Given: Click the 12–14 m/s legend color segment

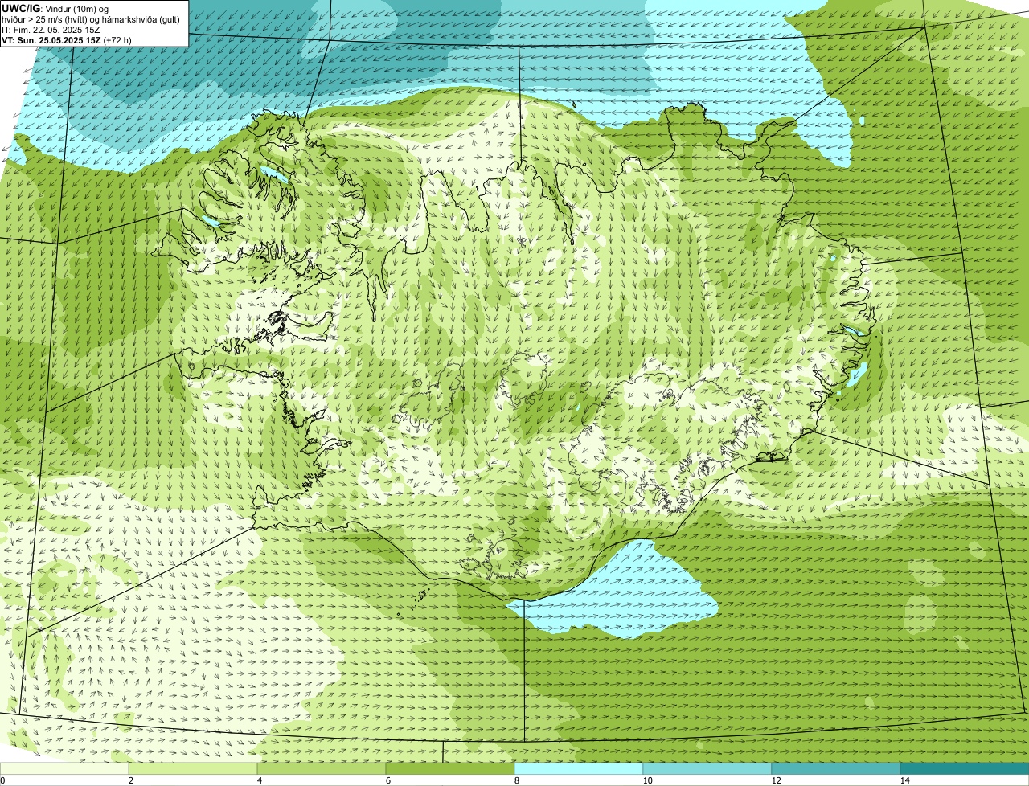Looking at the screenshot, I should point(836,768).
